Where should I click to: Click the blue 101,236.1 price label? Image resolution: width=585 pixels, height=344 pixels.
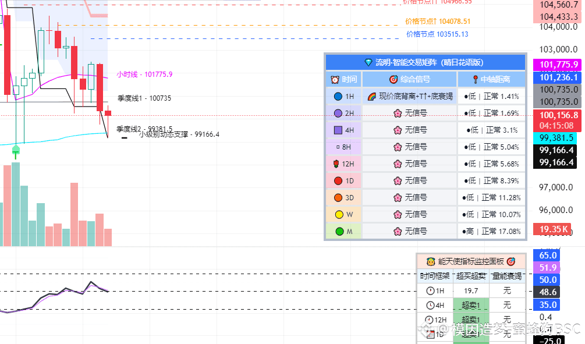[558, 77]
